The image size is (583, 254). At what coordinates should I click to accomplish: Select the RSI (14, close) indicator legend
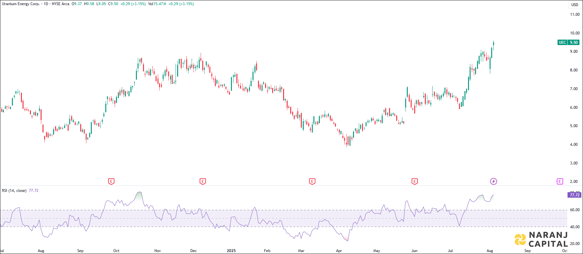[14, 191]
